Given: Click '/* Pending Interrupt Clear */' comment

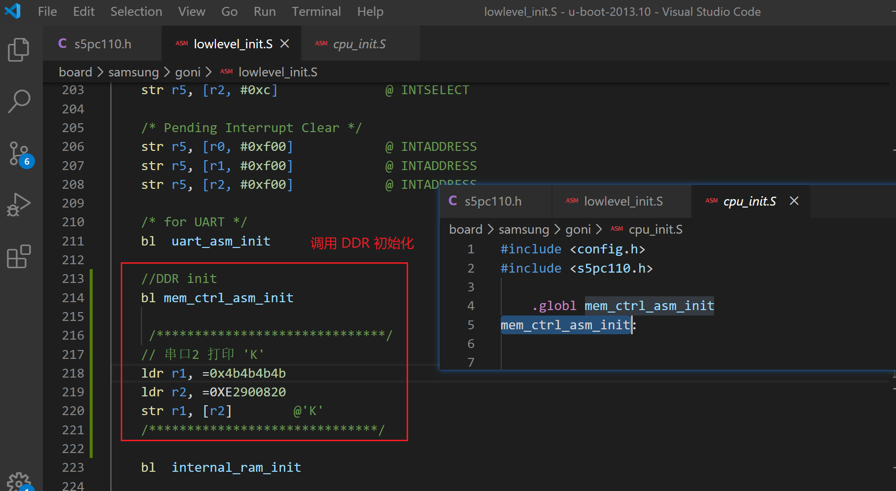Looking at the screenshot, I should (251, 128).
